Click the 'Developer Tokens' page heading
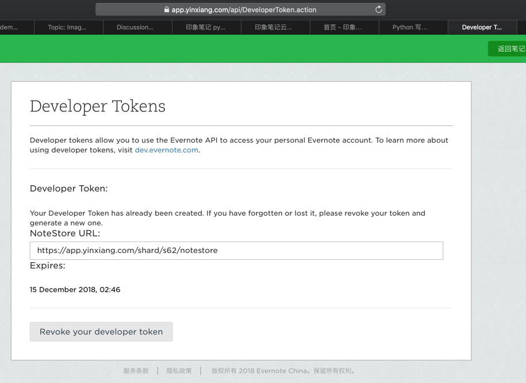This screenshot has height=383, width=526. (x=98, y=106)
